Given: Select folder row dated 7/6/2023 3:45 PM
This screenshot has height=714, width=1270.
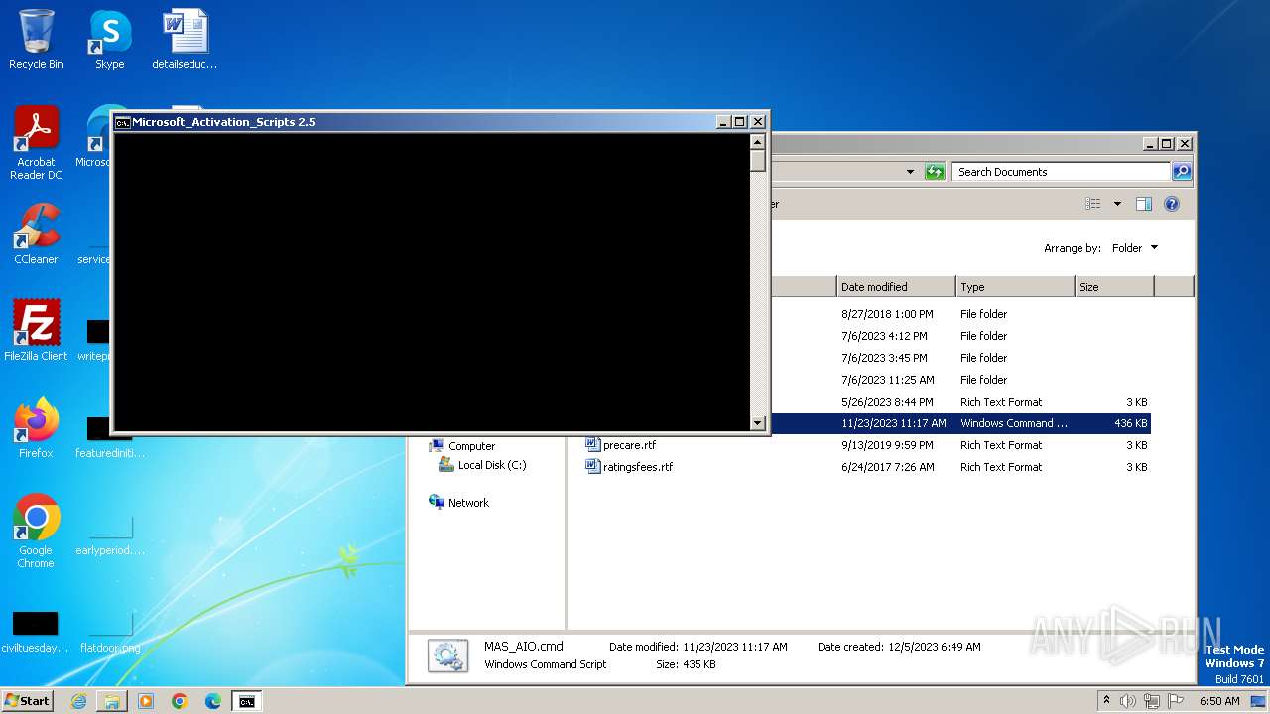Looking at the screenshot, I should [x=960, y=358].
